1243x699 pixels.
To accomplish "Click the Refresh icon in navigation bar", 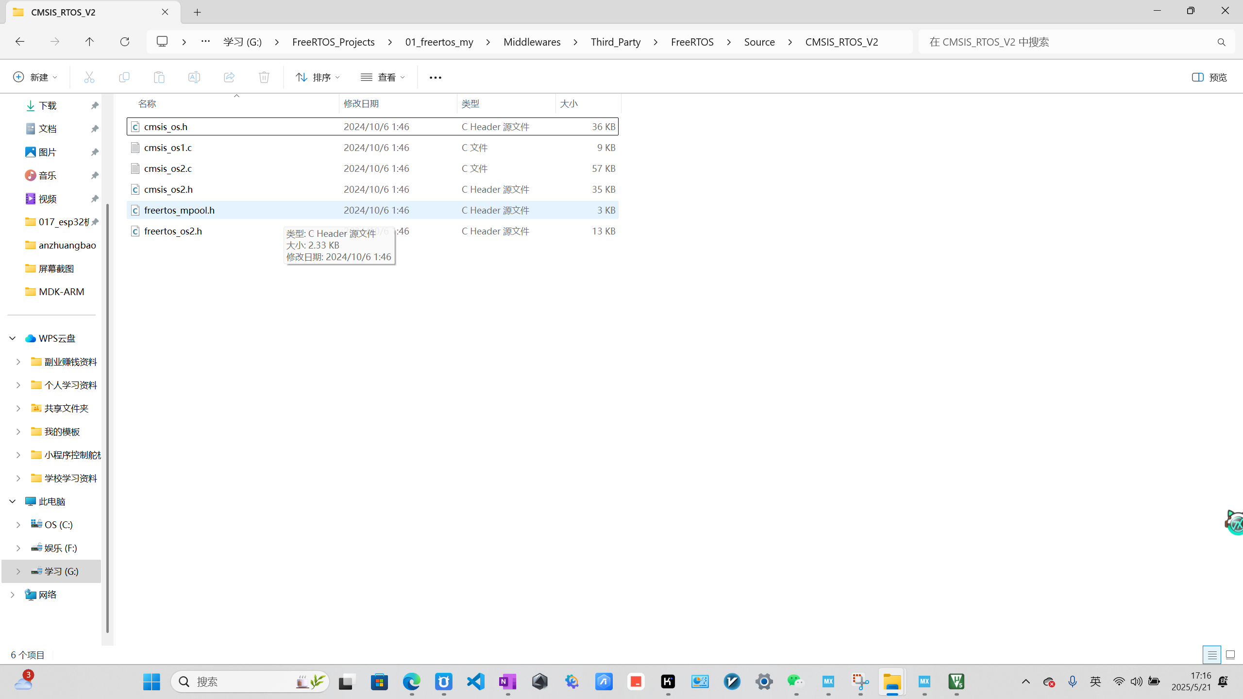I will 125,42.
